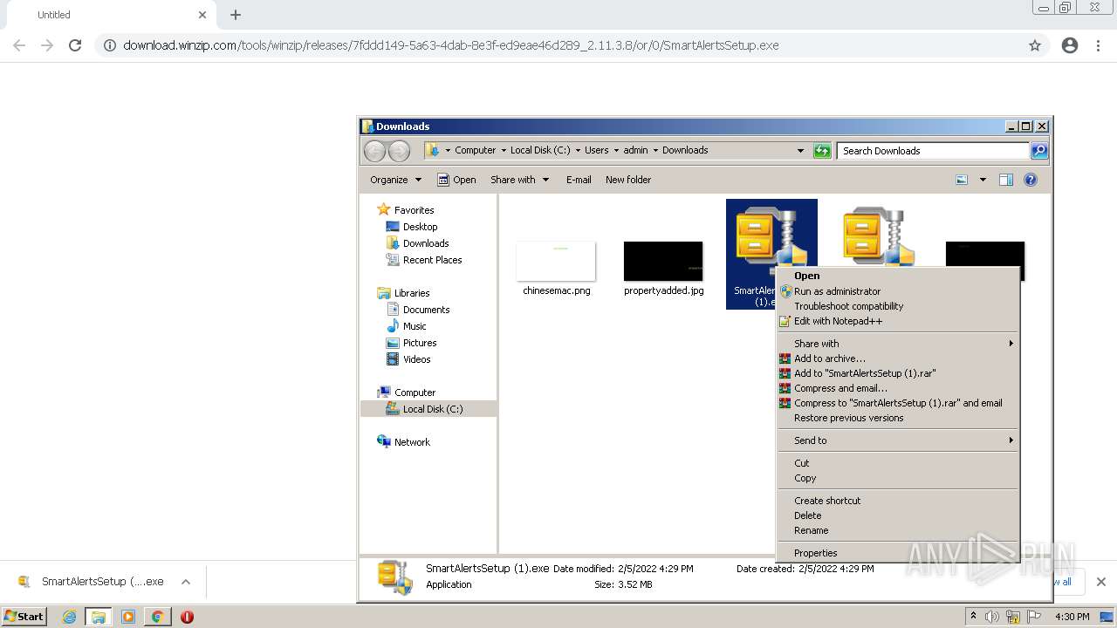Screen dimensions: 1117x628
Task: Open the Chrome three-dot menu
Action: [x=1098, y=45]
